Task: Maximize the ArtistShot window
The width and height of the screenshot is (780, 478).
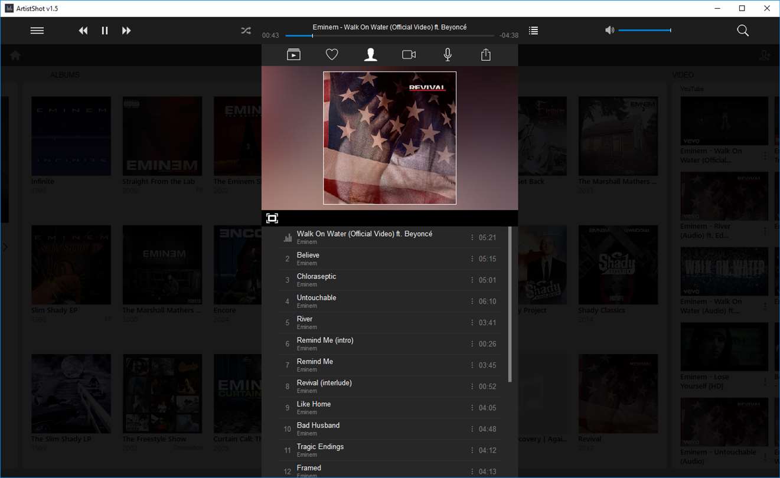Action: 742,8
